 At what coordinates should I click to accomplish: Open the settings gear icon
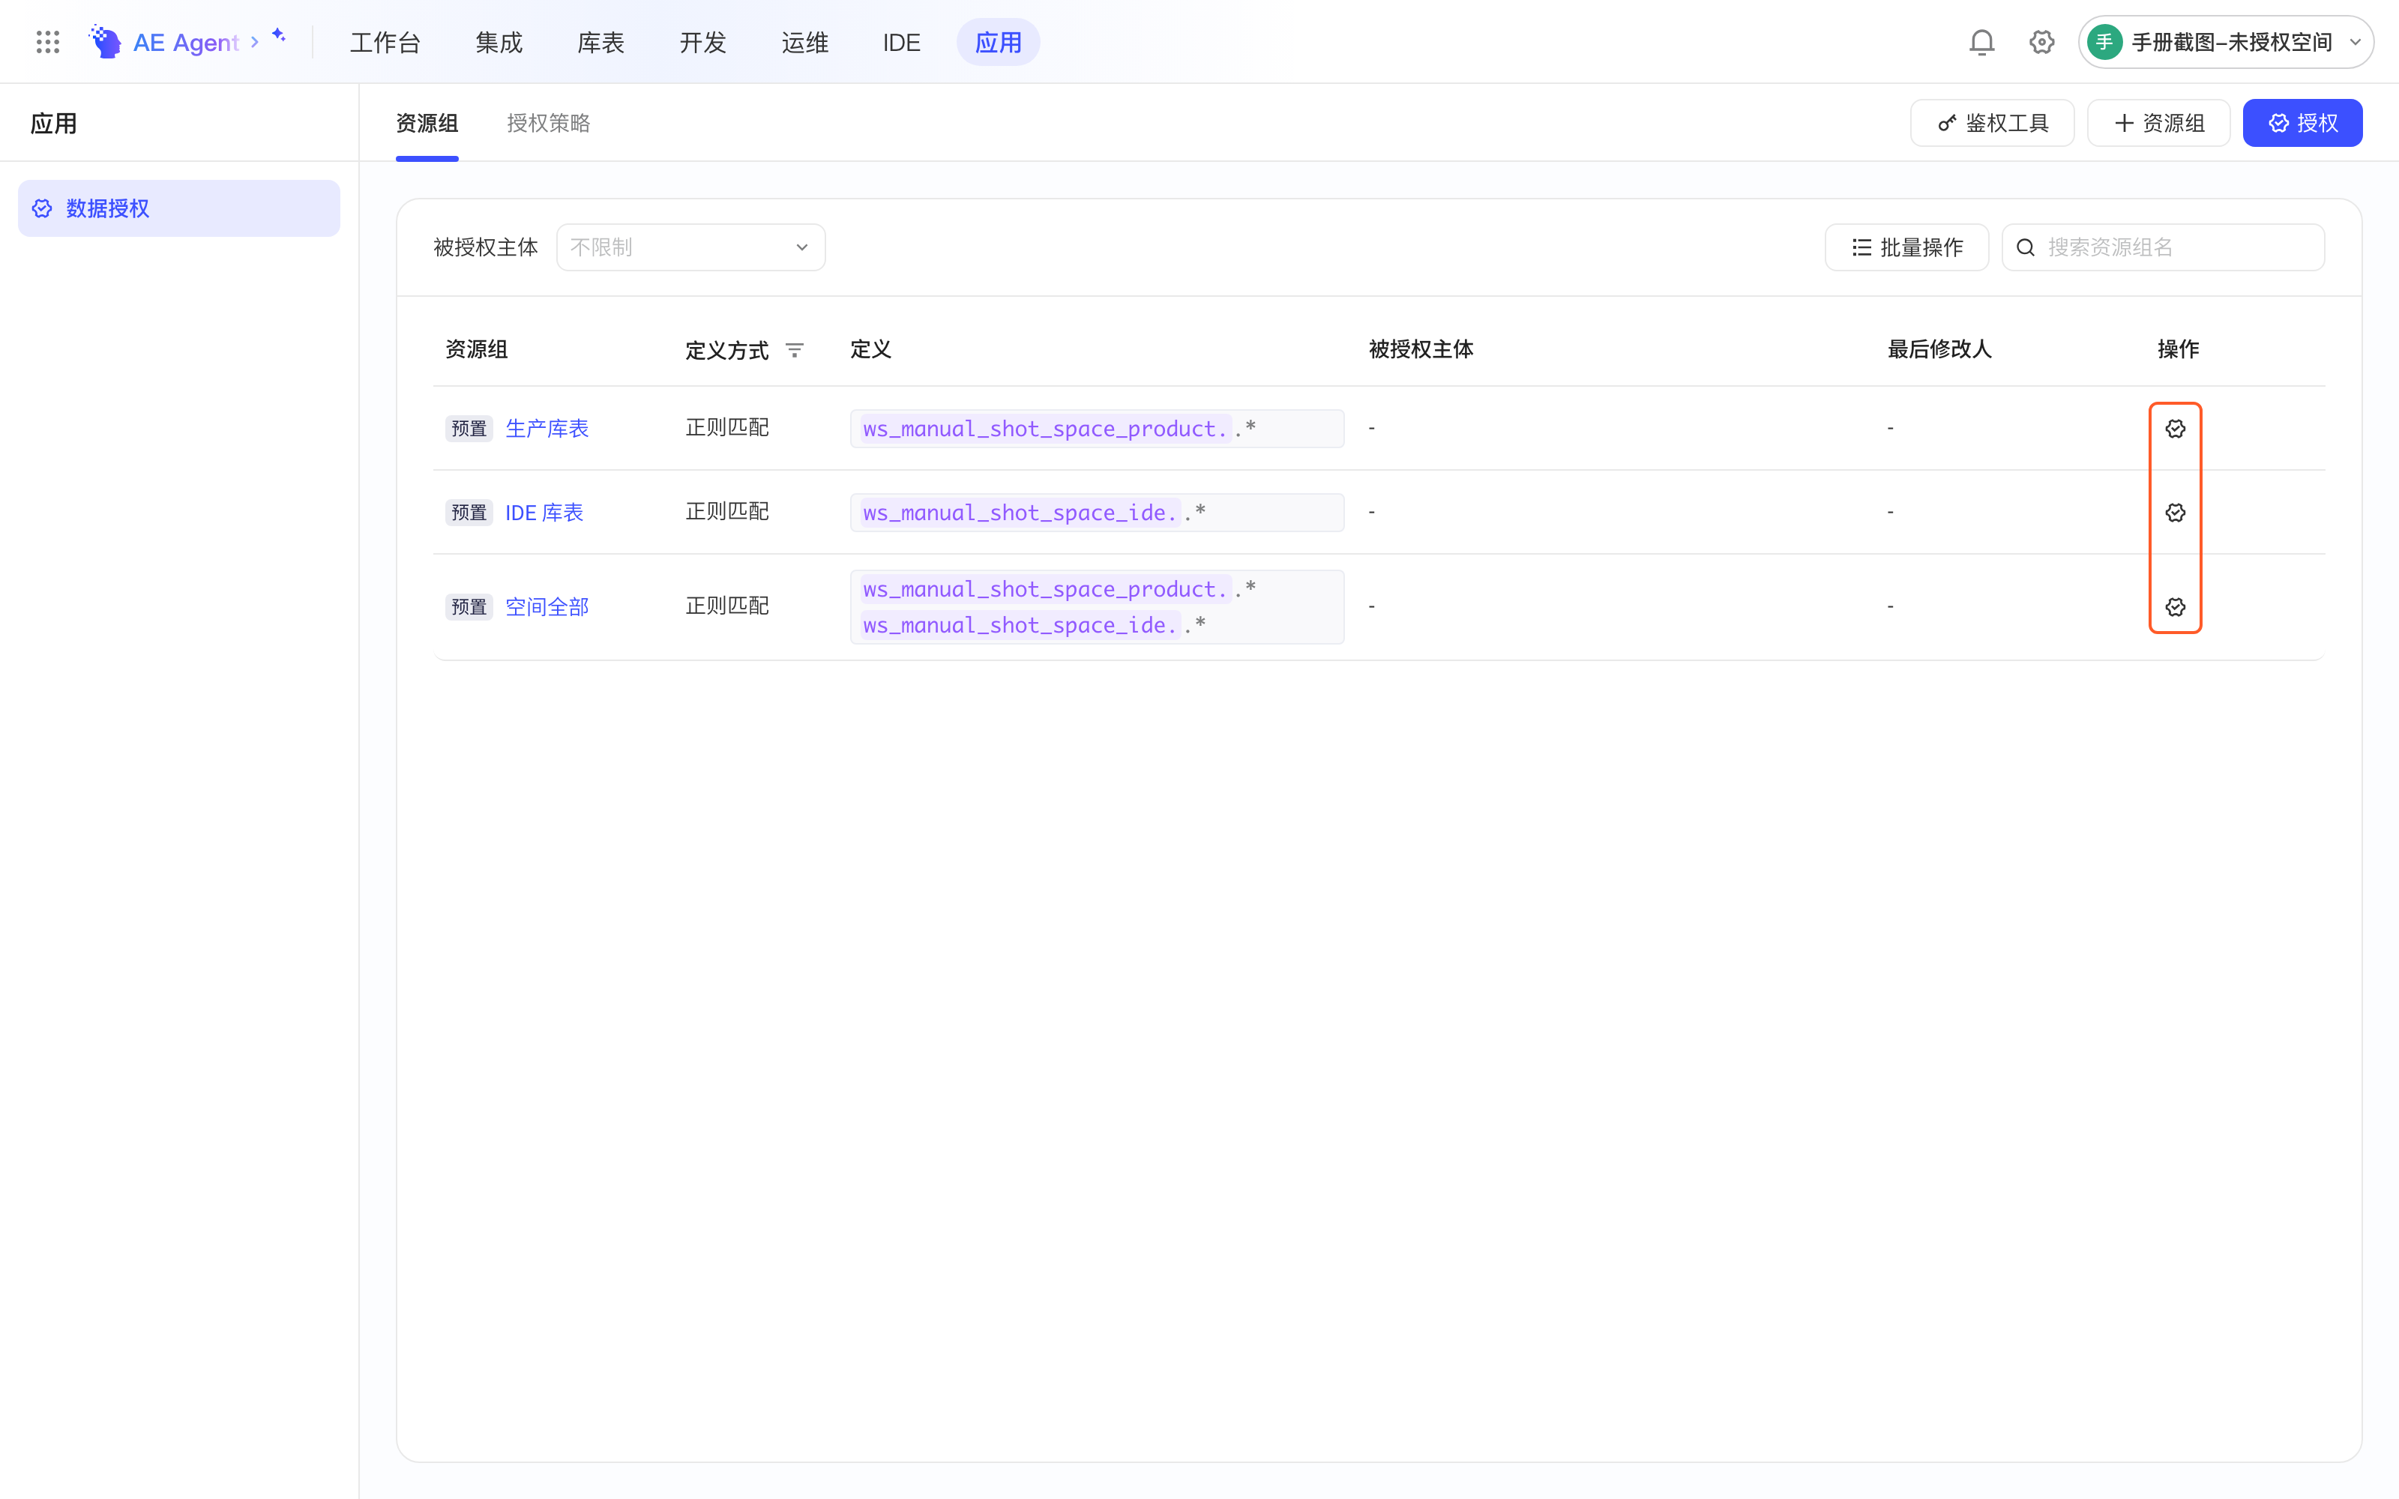[2041, 42]
